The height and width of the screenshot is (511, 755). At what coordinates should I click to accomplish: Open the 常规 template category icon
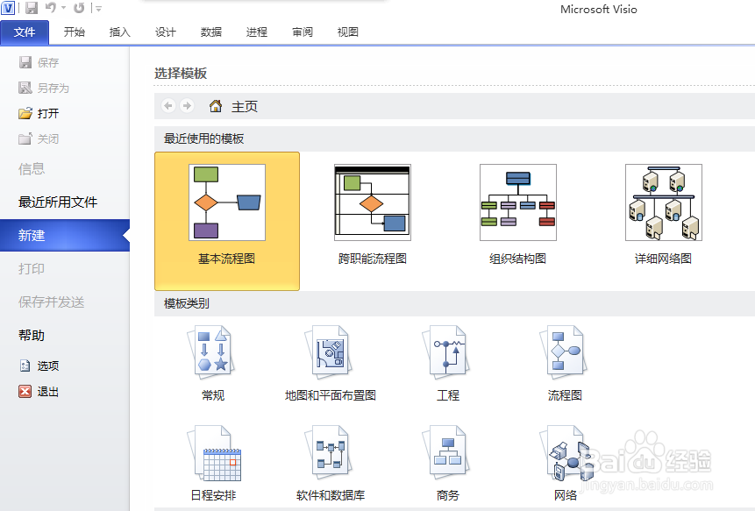click(211, 351)
